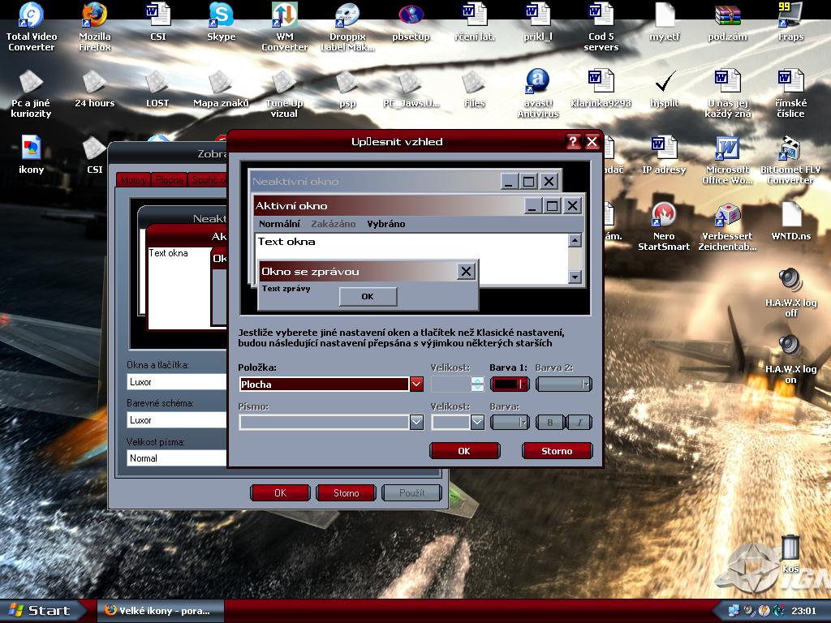831x623 pixels.
Task: Open the Barva 1 color picker
Action: click(510, 385)
